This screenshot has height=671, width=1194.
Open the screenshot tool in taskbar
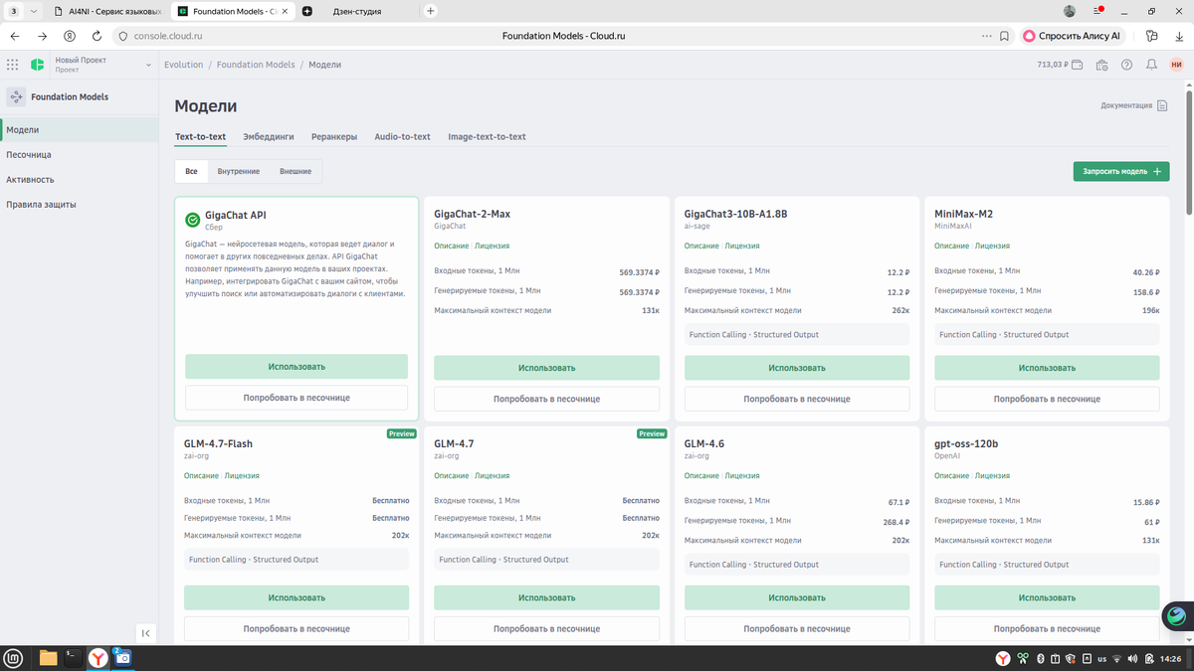coord(122,658)
